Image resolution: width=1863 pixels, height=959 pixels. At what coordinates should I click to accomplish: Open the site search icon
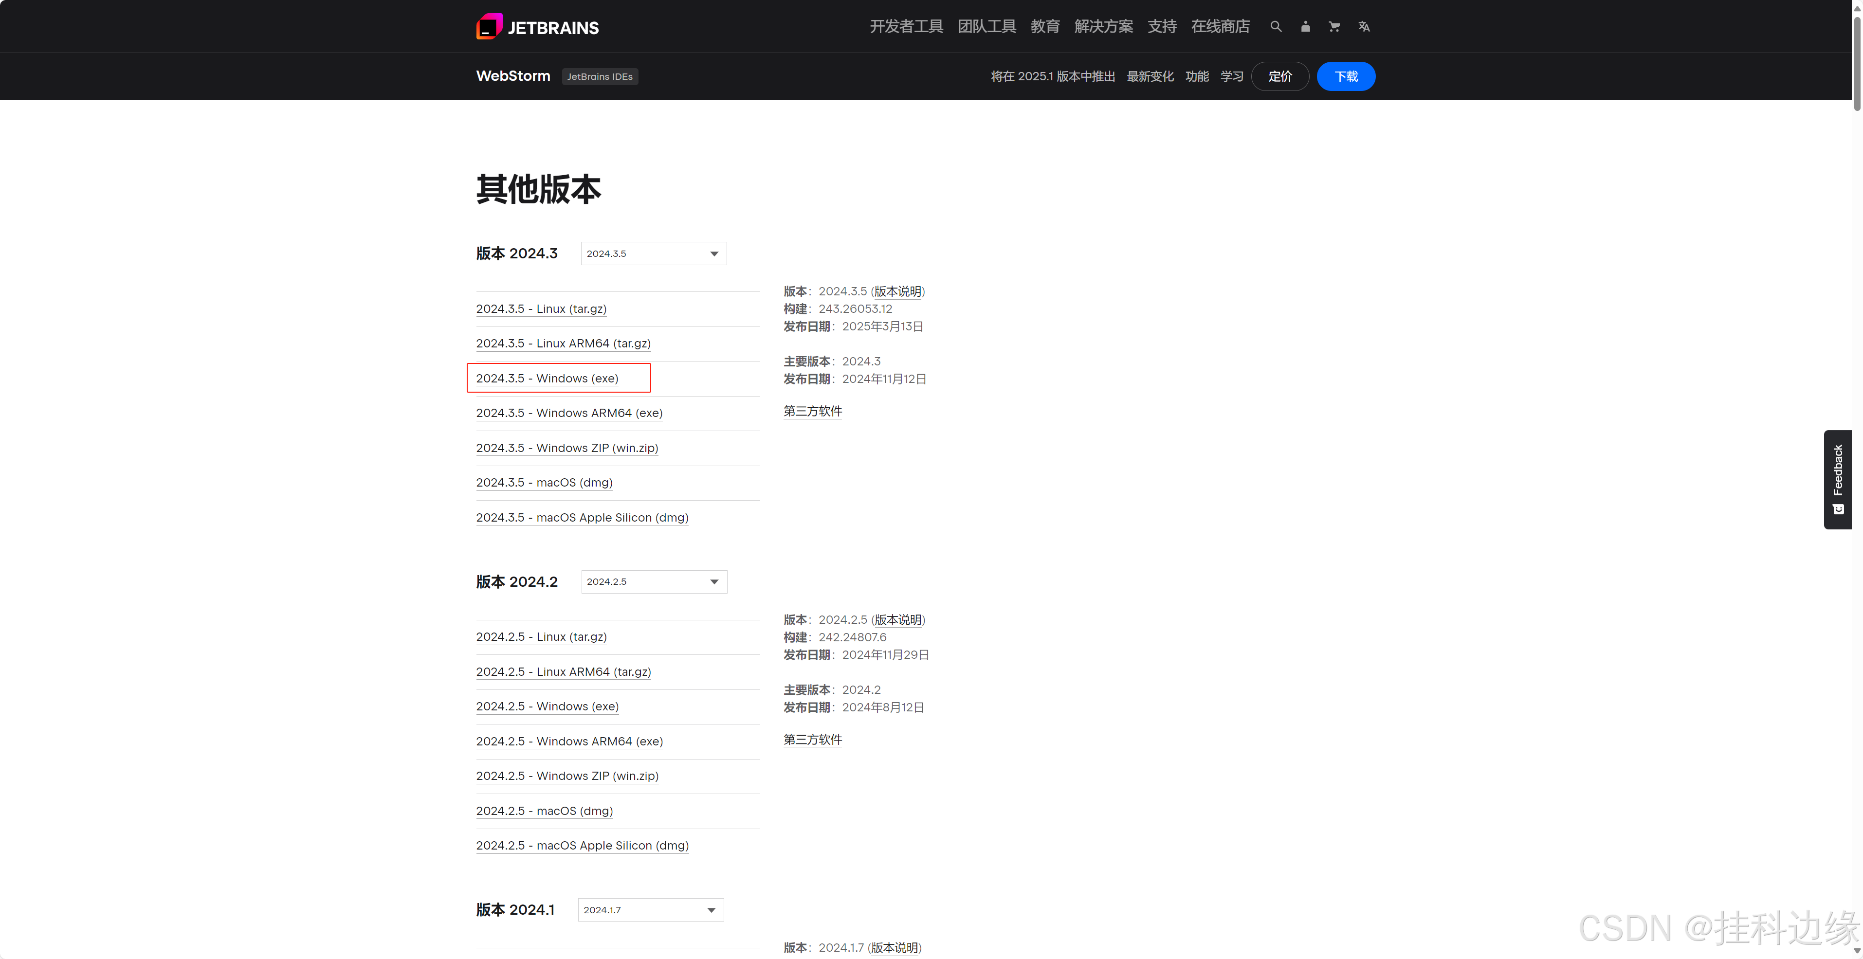(x=1276, y=27)
